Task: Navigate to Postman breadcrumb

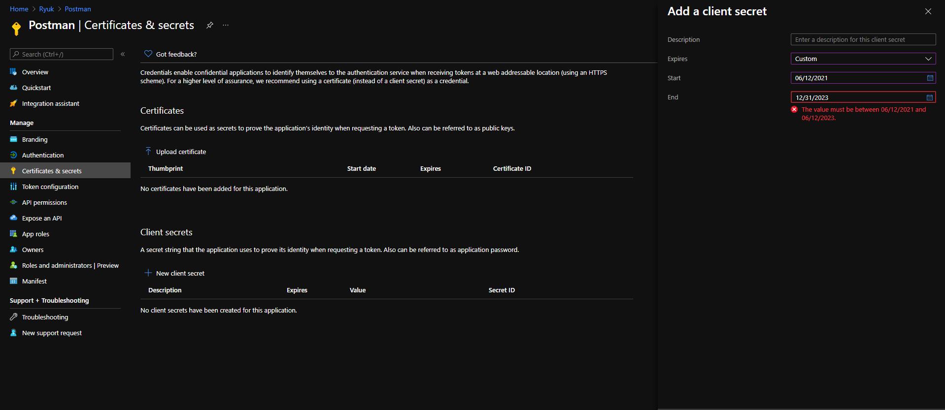Action: click(78, 9)
